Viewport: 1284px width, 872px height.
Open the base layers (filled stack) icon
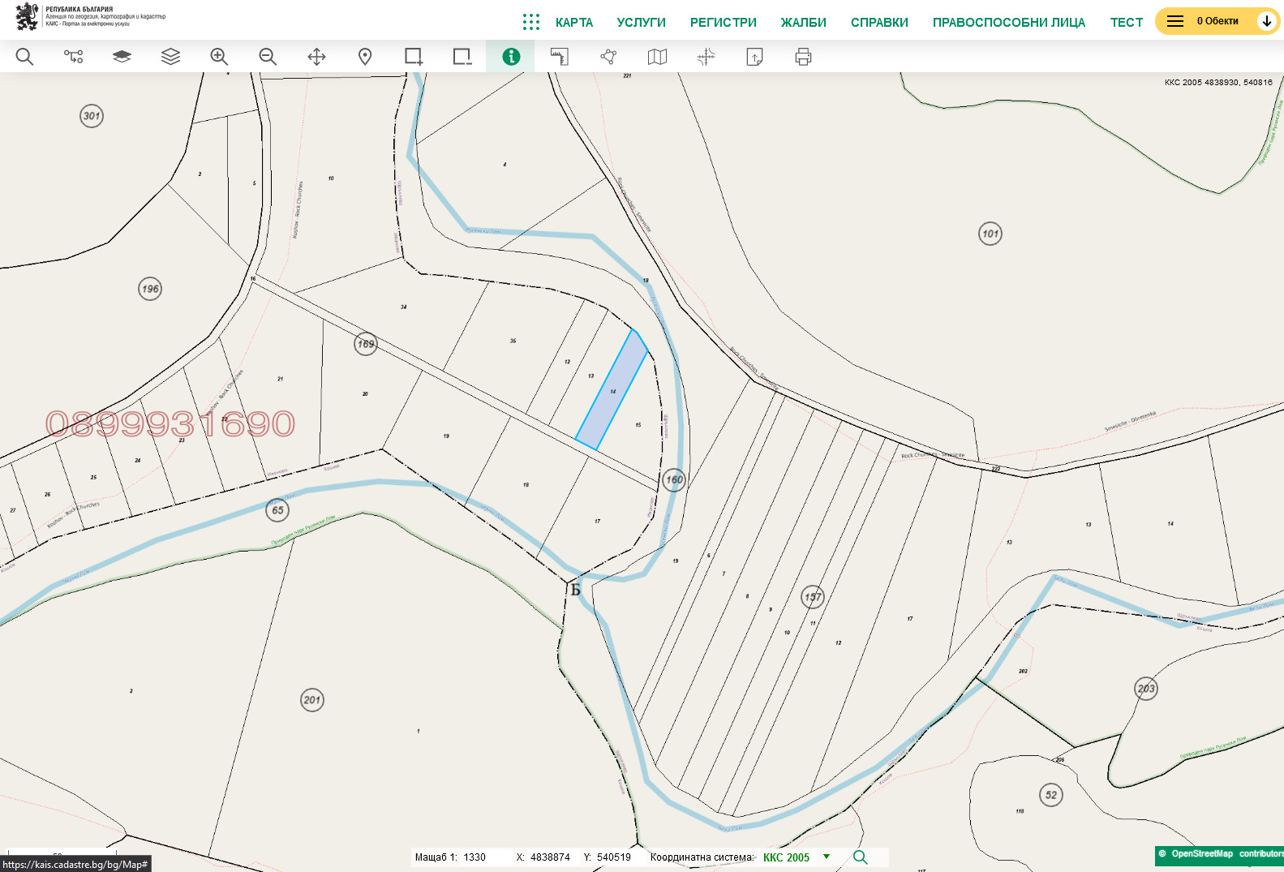pos(122,57)
